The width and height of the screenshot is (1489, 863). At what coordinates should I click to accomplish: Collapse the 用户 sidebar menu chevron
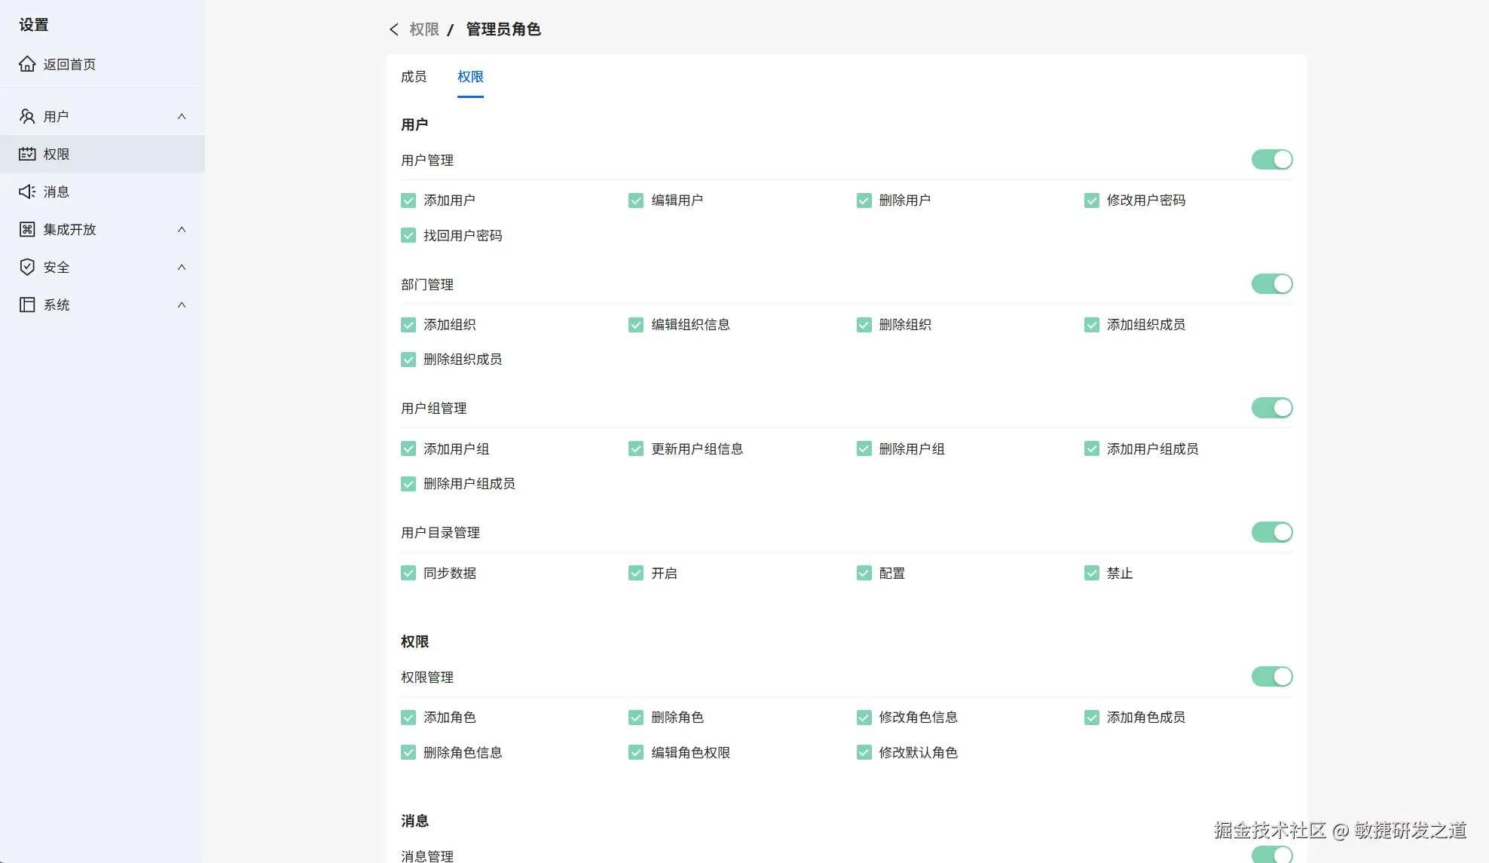(x=182, y=116)
